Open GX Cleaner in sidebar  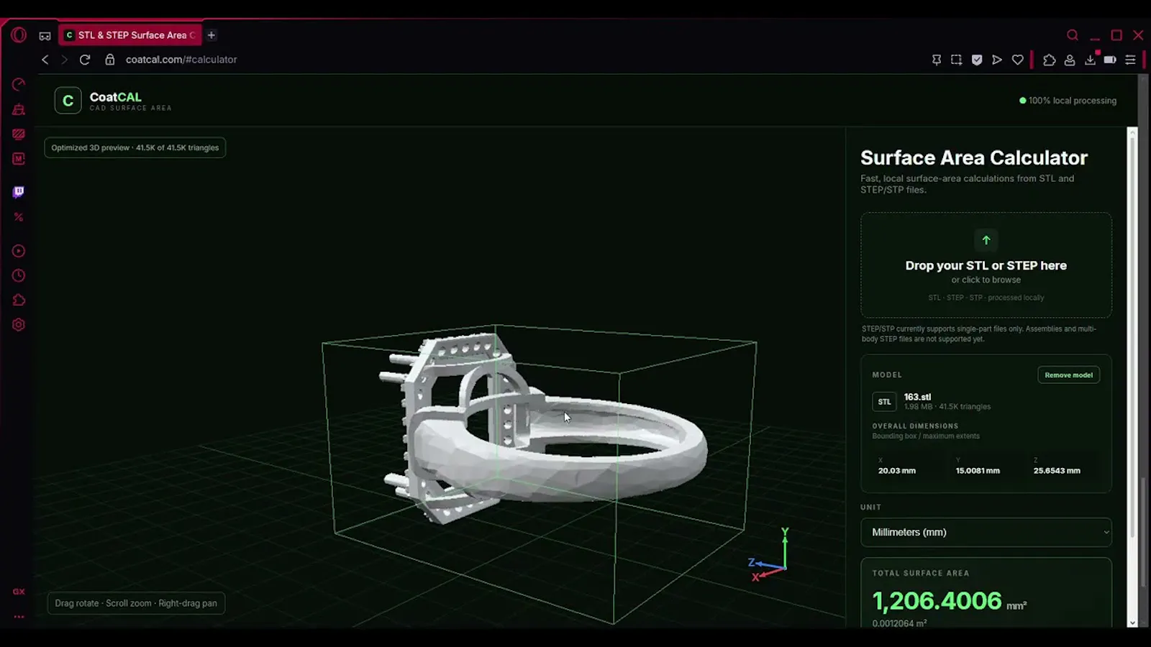click(19, 109)
